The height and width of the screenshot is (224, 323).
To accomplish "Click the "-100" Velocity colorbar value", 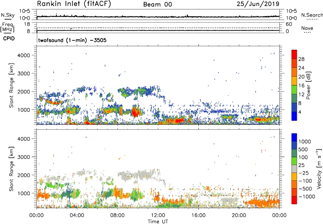I will coord(305,181).
